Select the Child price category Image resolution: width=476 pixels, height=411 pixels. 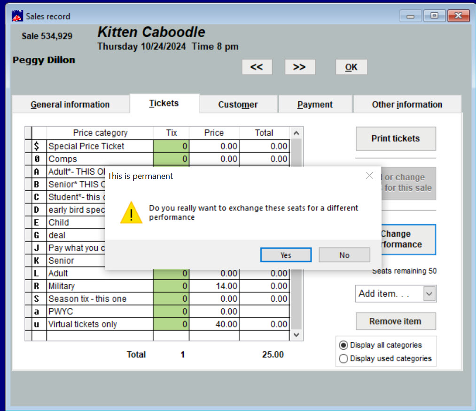pos(76,223)
